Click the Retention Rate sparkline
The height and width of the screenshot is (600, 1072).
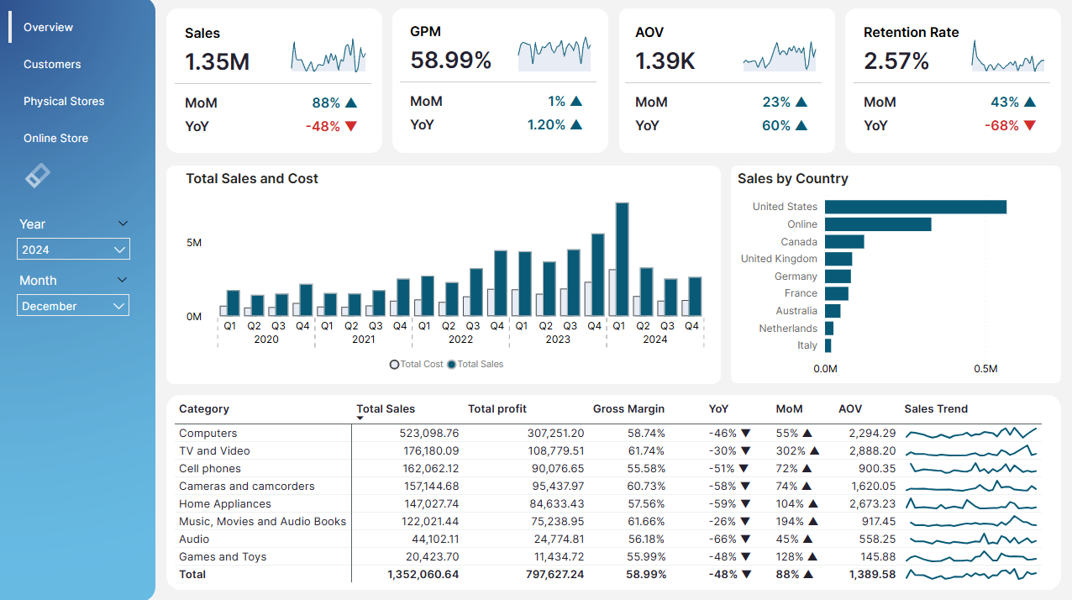pyautogui.click(x=1008, y=55)
